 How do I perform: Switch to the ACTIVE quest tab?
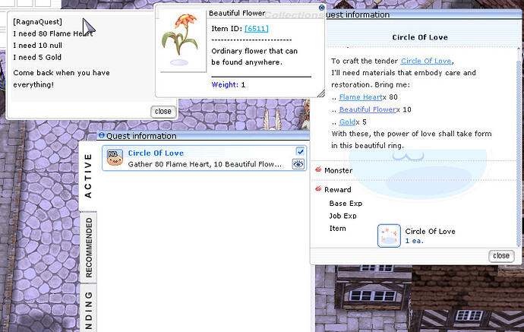88,176
